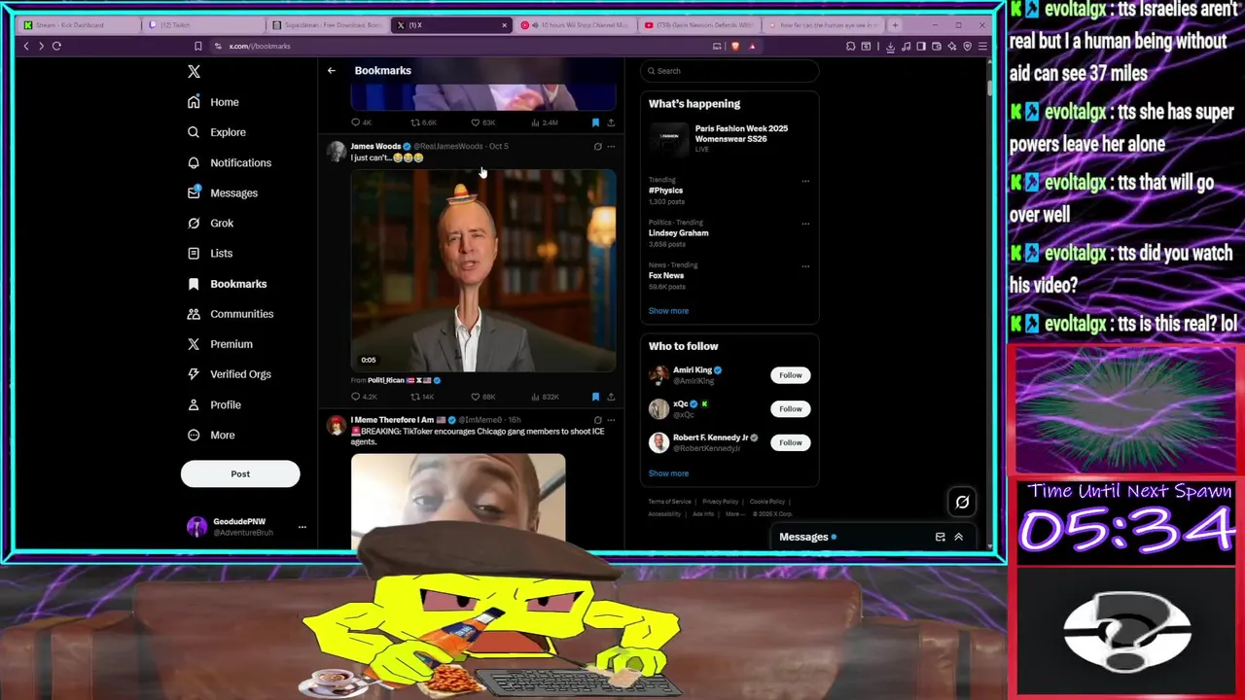1245x700 pixels.
Task: Share the James Woods post
Action: [x=611, y=397]
